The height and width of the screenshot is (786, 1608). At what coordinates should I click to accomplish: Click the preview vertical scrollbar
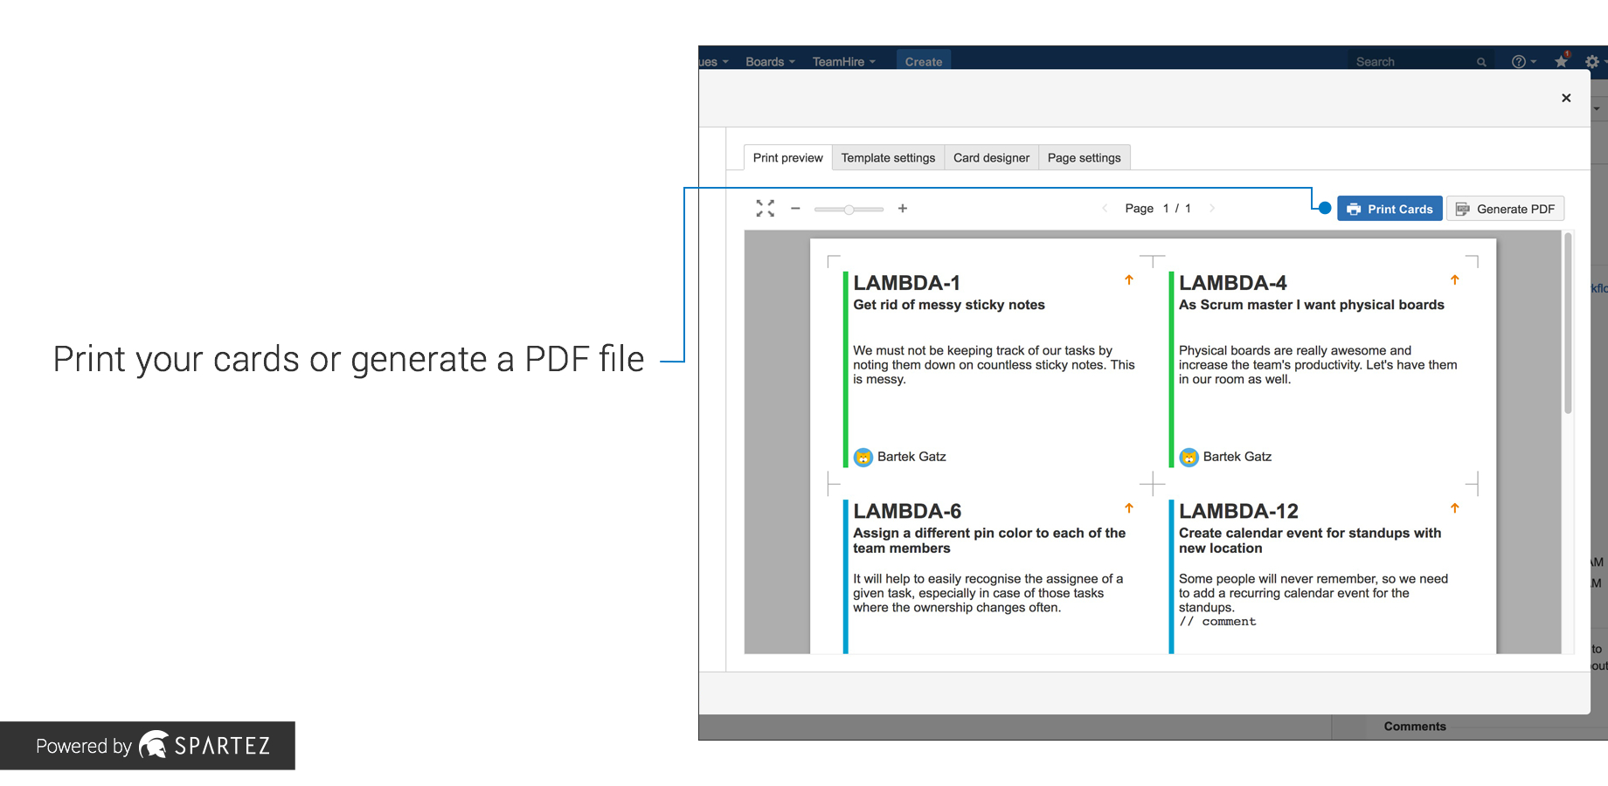[1568, 323]
